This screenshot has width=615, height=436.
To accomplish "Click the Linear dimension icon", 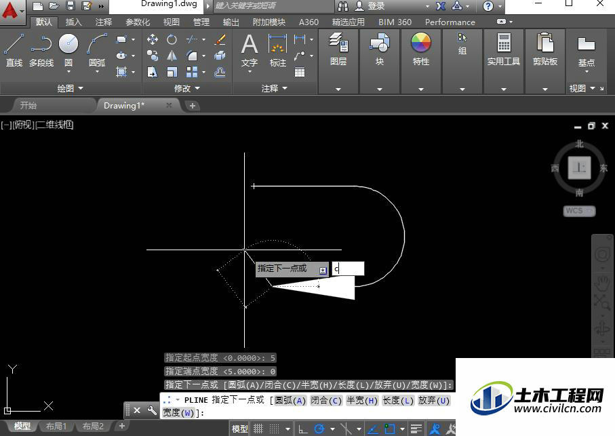I will point(300,39).
